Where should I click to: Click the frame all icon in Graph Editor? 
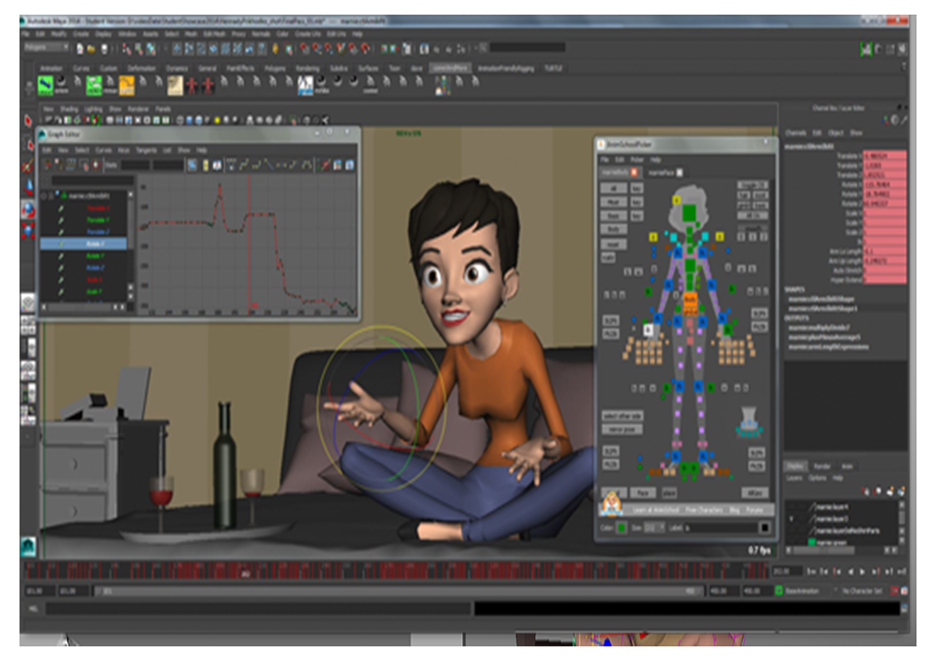coord(192,164)
